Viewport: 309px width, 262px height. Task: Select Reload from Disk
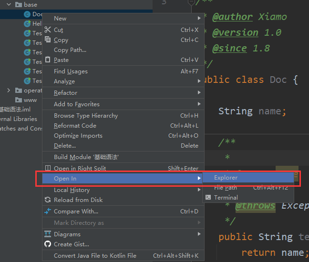(x=124, y=200)
